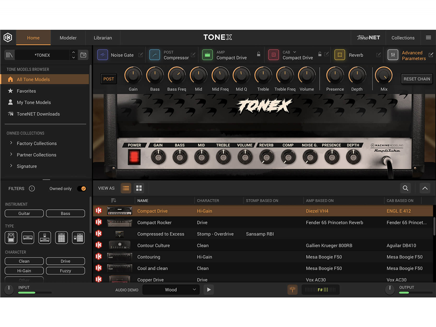The height and width of the screenshot is (327, 436).
Task: Switch to the Modeler tab
Action: [x=68, y=38]
